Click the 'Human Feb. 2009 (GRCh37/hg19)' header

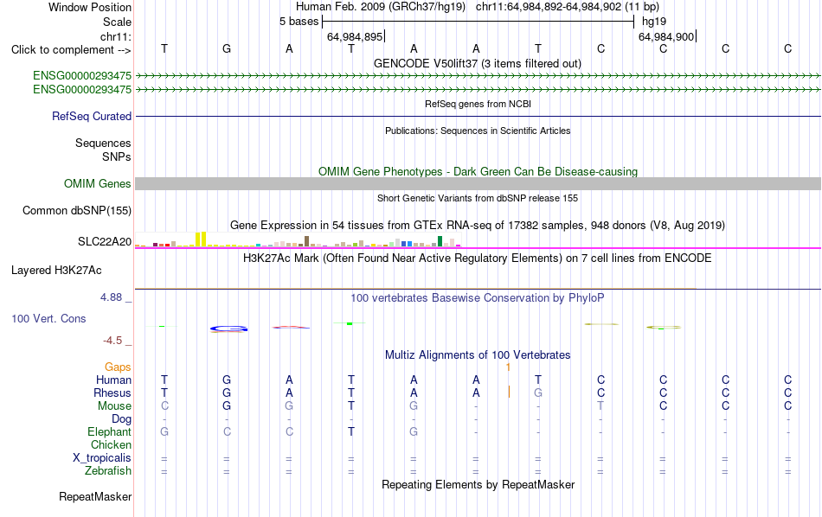point(381,7)
